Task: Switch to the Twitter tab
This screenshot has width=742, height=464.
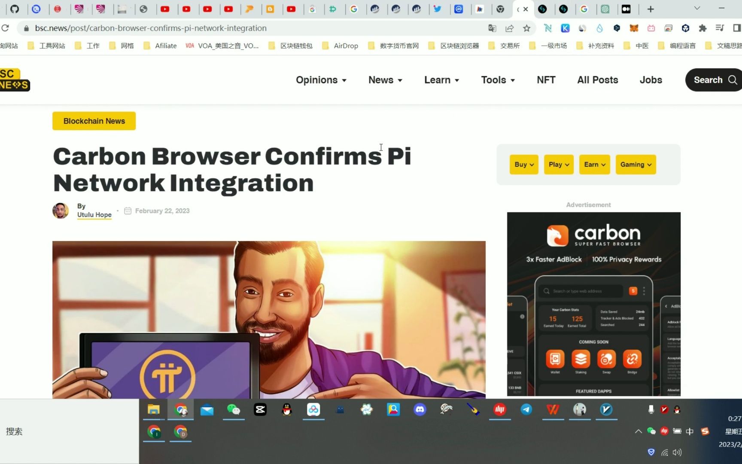Action: click(x=438, y=9)
